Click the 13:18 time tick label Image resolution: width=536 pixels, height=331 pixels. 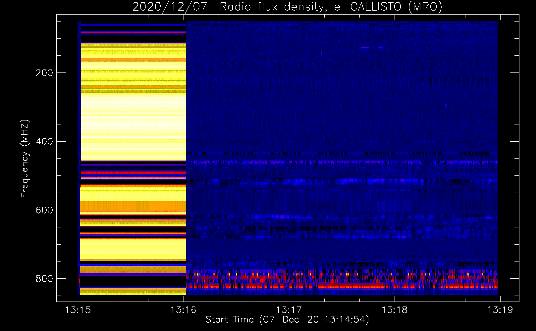tap(394, 310)
